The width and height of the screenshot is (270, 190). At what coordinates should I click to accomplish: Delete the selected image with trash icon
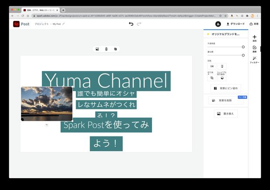click(106, 49)
